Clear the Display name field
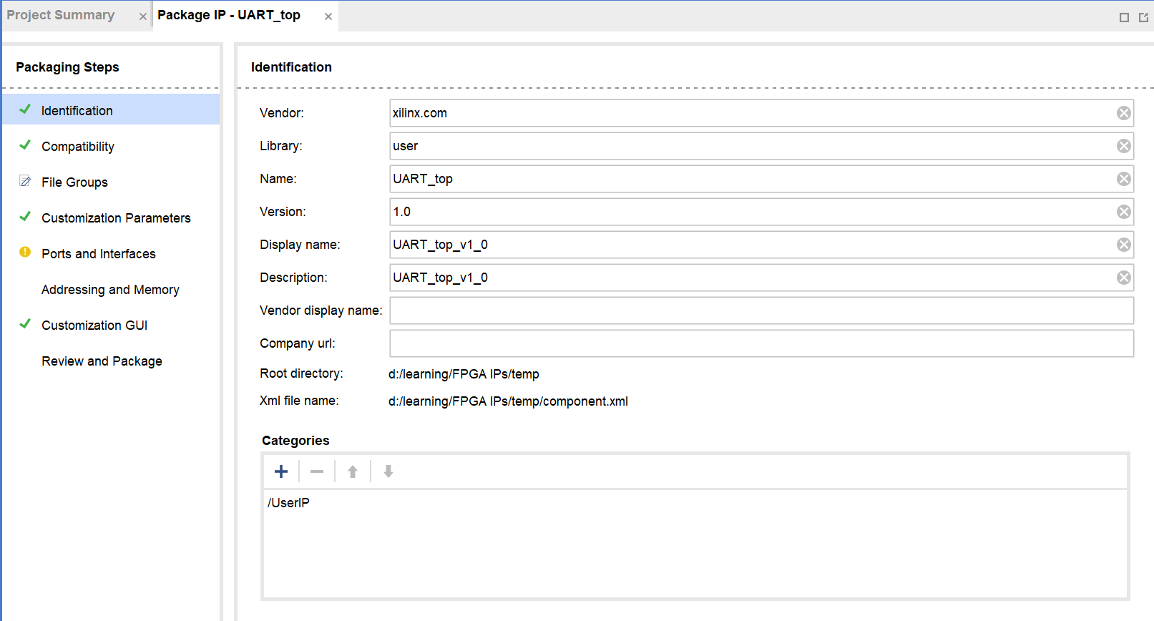This screenshot has width=1154, height=621. click(x=1124, y=245)
